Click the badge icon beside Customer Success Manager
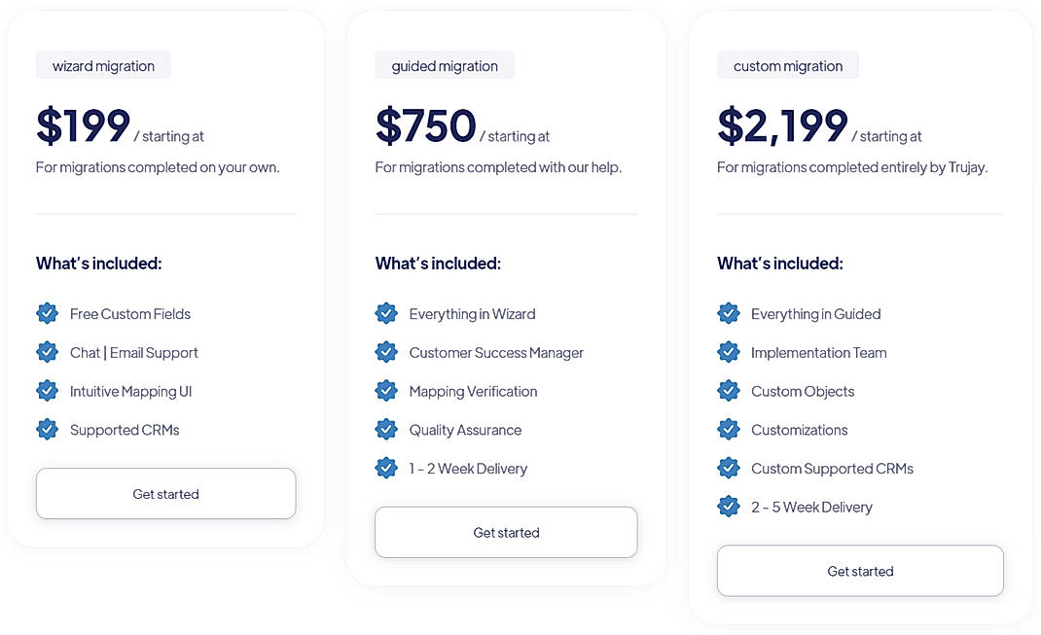Image resolution: width=1041 pixels, height=635 pixels. 386,352
